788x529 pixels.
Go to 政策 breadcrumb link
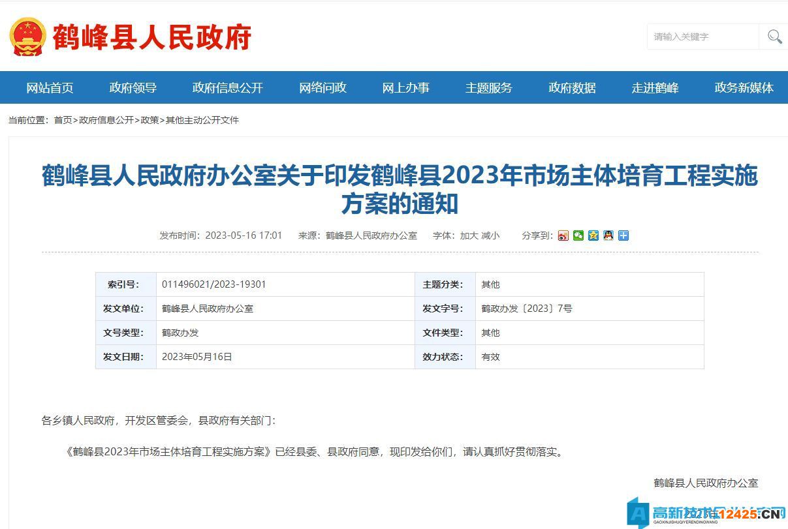(x=150, y=120)
